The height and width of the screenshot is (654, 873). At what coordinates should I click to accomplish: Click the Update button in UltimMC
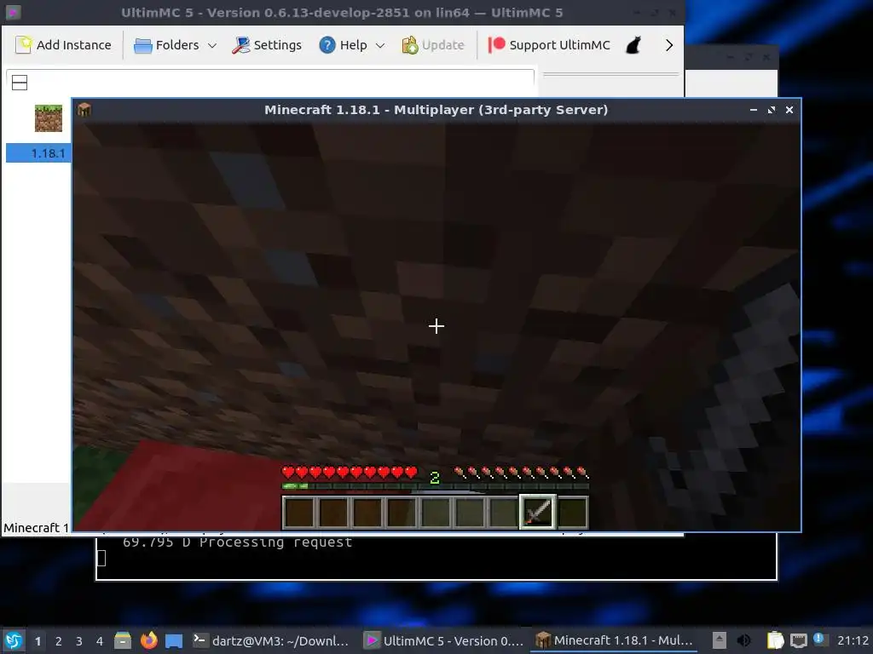433,45
